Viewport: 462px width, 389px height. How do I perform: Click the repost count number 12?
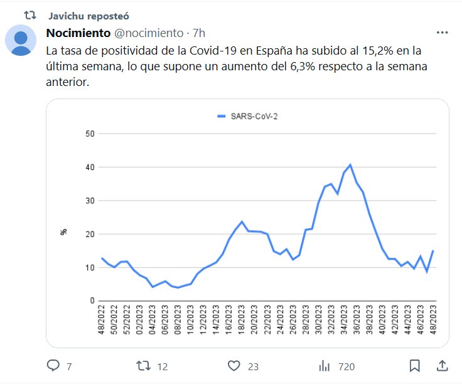163,366
